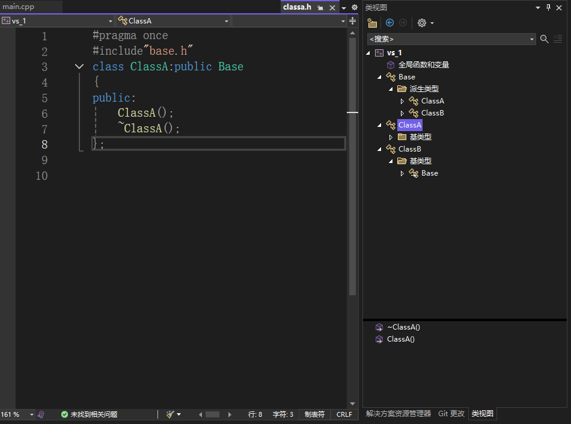Expand the base types folder under ClassA
The height and width of the screenshot is (424, 571).
(391, 137)
